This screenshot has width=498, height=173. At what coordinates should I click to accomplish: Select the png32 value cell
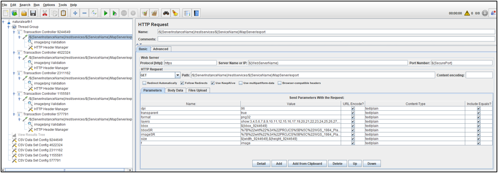pyautogui.click(x=291, y=117)
